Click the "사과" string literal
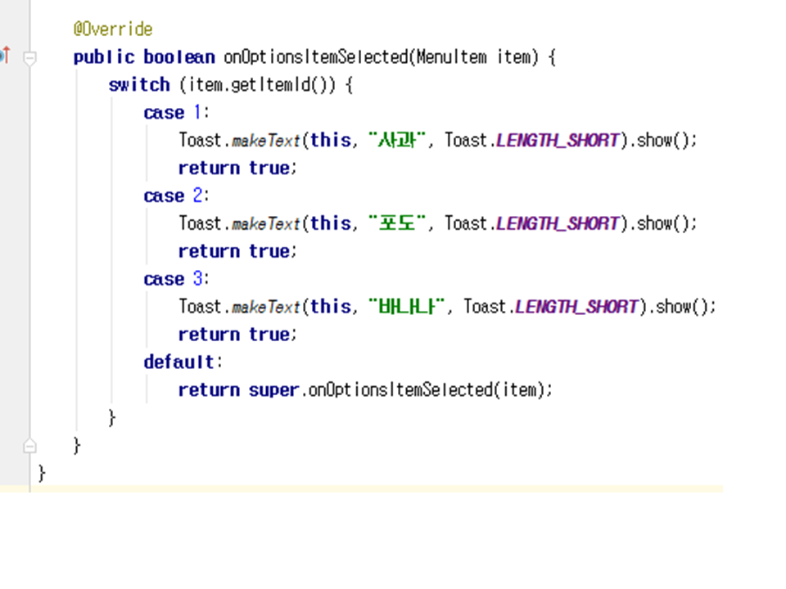The height and width of the screenshot is (589, 786). pos(399,140)
